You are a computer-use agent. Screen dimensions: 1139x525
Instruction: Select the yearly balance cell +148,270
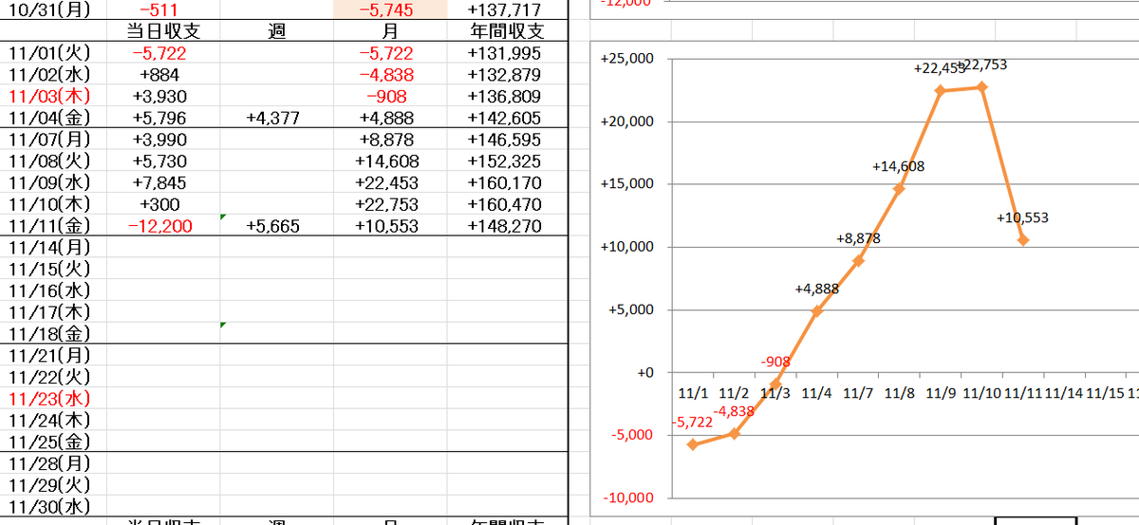tap(507, 226)
